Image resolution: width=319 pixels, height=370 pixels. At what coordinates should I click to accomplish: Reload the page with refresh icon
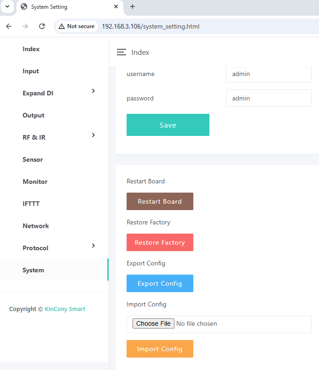click(42, 26)
